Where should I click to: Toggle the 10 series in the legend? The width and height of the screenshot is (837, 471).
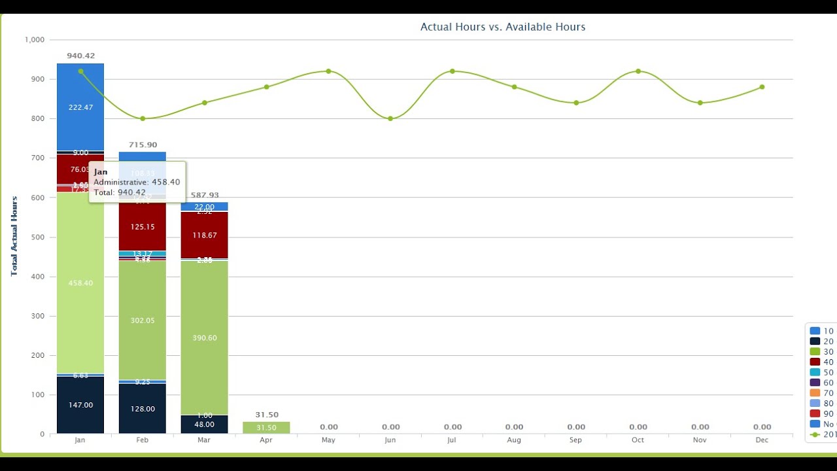click(823, 331)
